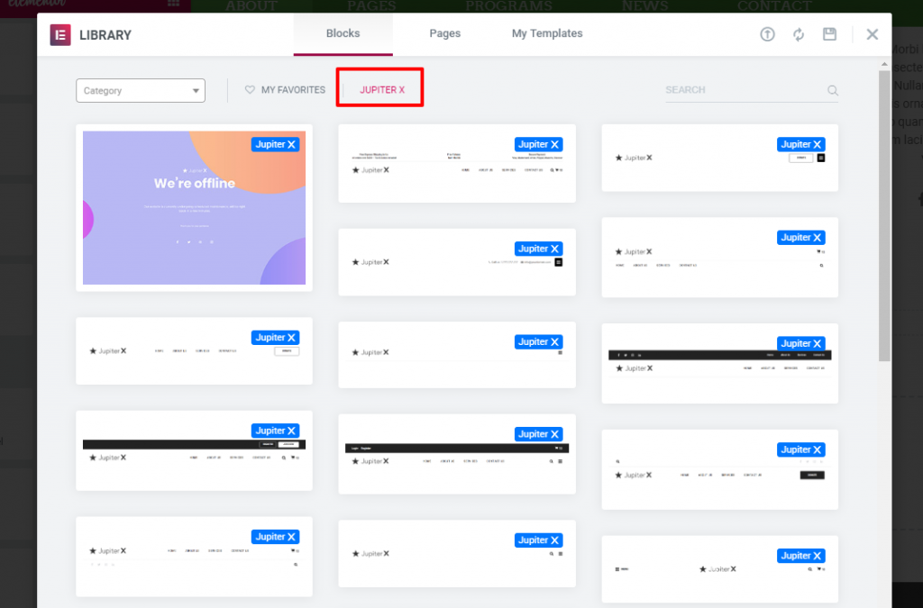
Task: Show My Favorites templates
Action: click(x=292, y=90)
